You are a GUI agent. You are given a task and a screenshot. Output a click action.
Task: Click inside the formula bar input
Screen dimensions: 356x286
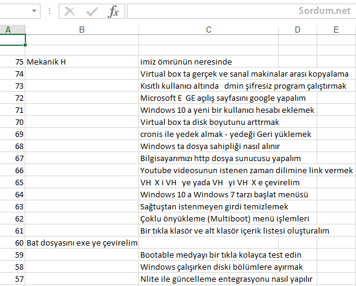[242, 11]
